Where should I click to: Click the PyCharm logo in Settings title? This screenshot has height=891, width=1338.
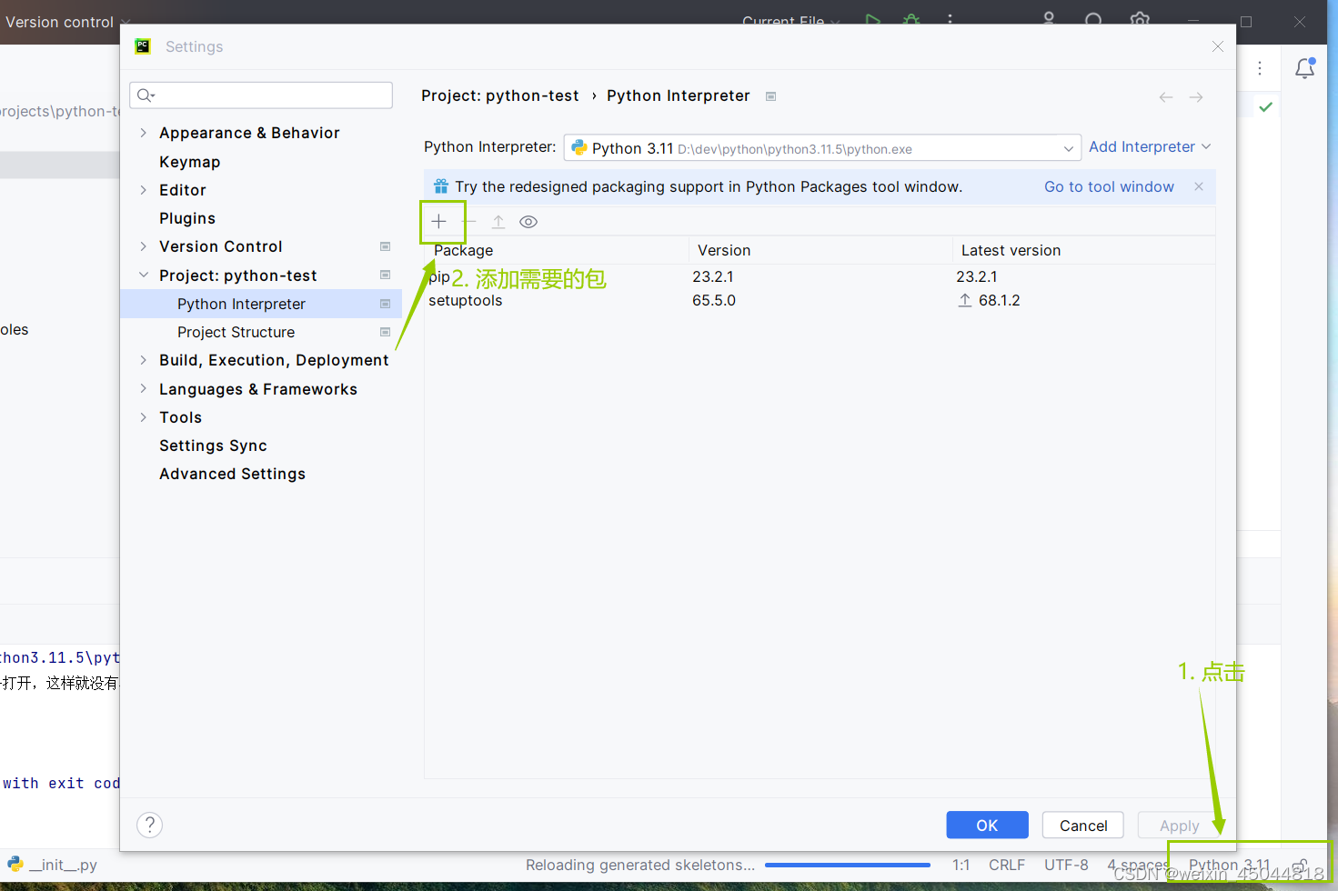point(143,46)
